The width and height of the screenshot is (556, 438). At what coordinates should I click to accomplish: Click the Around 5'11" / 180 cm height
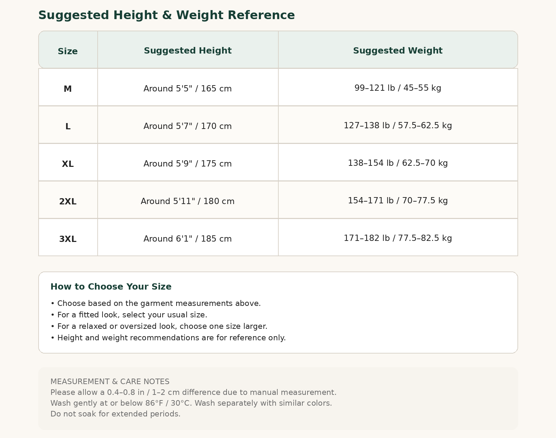pyautogui.click(x=188, y=201)
